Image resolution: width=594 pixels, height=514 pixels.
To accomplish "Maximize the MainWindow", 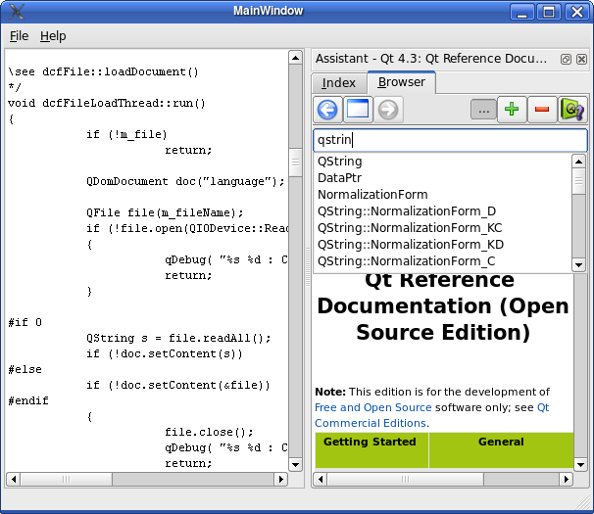I will tap(549, 12).
